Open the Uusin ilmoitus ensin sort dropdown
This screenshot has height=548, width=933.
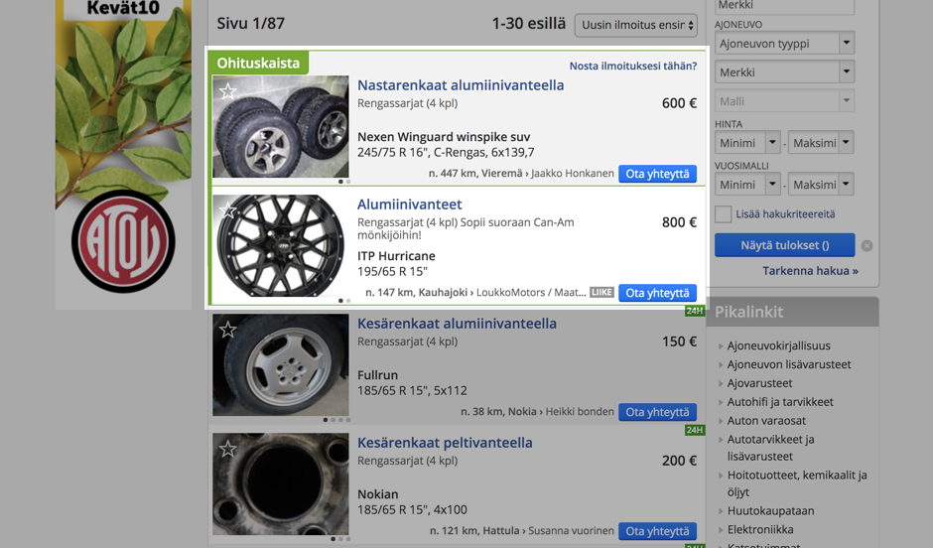[x=635, y=25]
